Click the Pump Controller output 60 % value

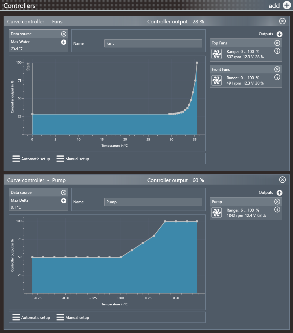[198, 180]
